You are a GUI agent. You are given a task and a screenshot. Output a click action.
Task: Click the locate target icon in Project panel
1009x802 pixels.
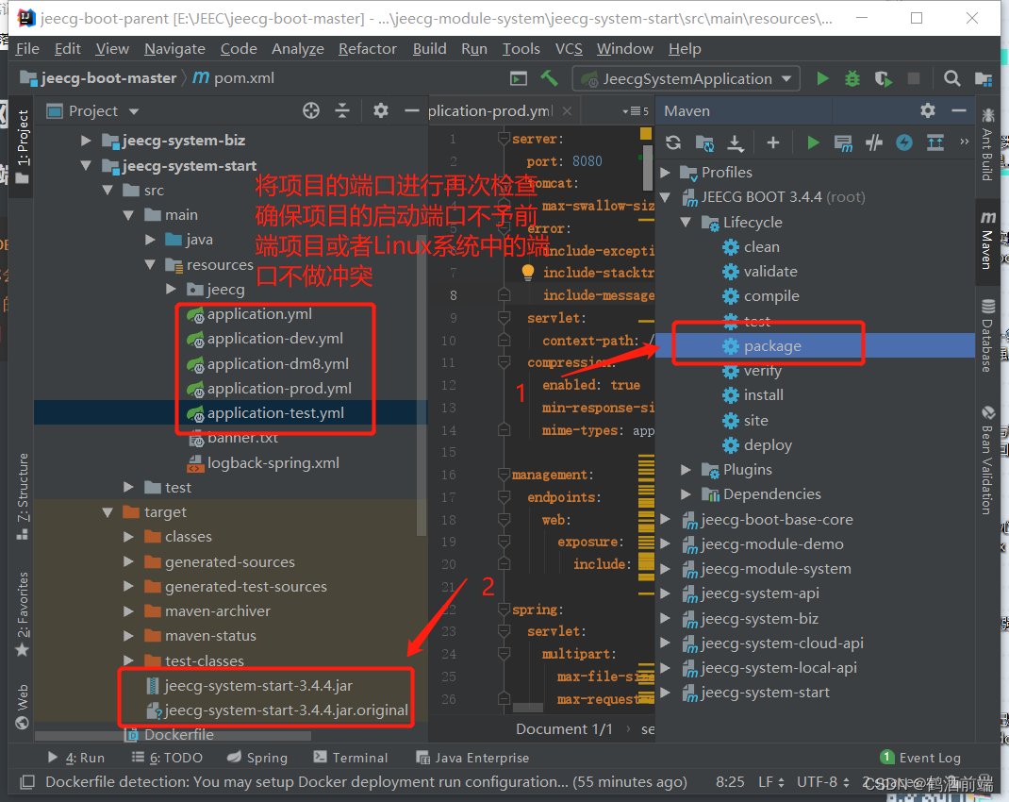point(311,110)
